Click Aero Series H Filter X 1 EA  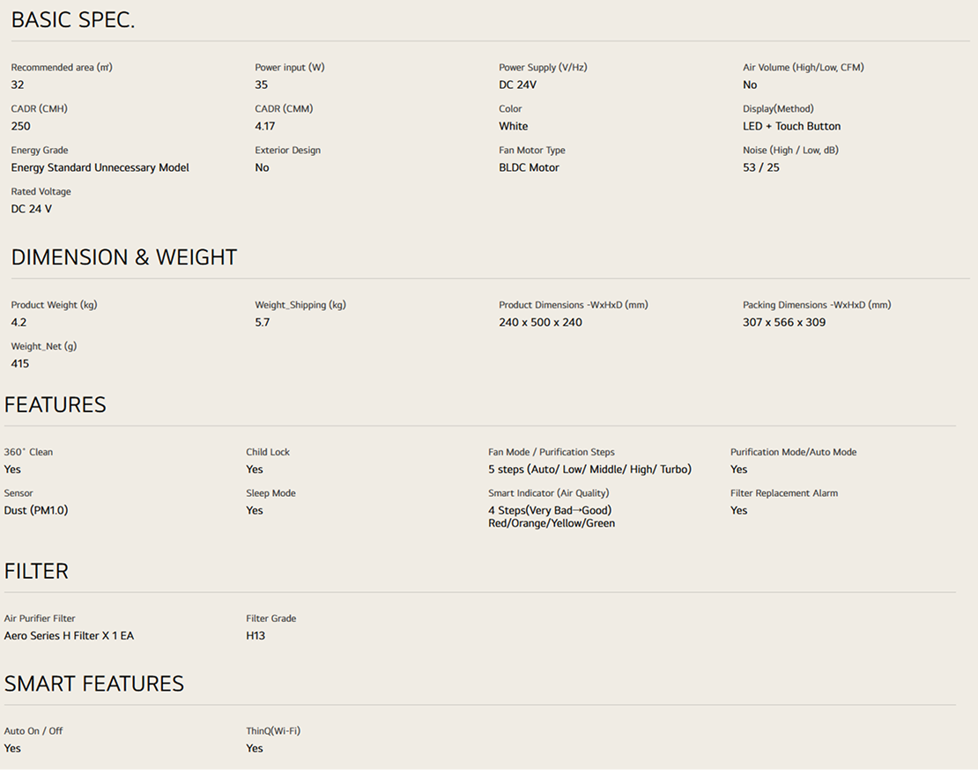pyautogui.click(x=69, y=636)
